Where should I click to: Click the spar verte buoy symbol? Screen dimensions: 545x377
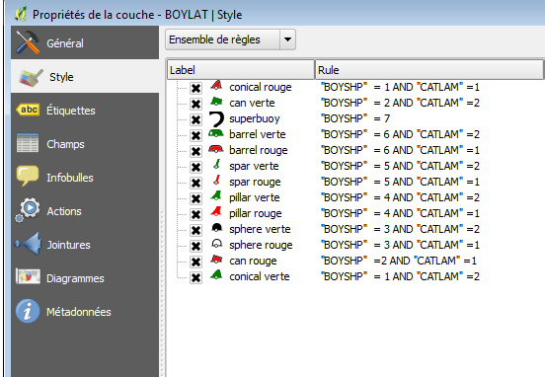tap(217, 165)
